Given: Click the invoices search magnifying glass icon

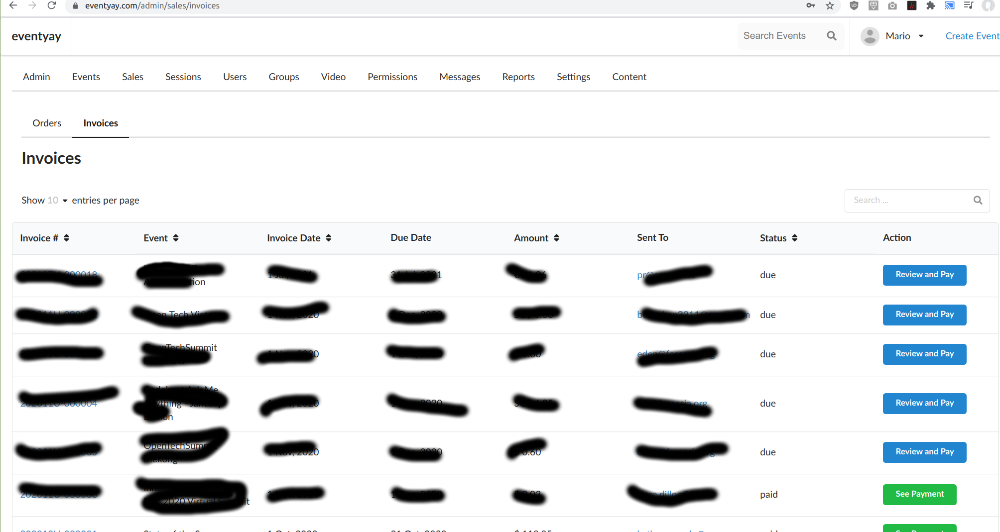Looking at the screenshot, I should pos(978,200).
